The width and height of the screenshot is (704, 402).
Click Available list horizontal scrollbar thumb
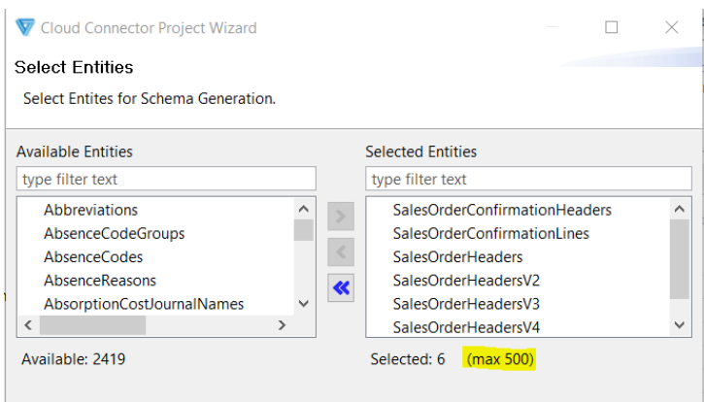pos(92,324)
